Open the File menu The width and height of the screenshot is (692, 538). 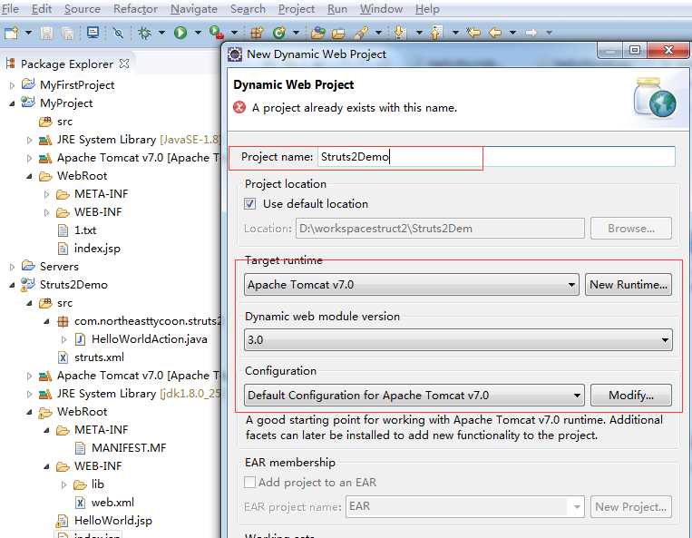(10, 9)
